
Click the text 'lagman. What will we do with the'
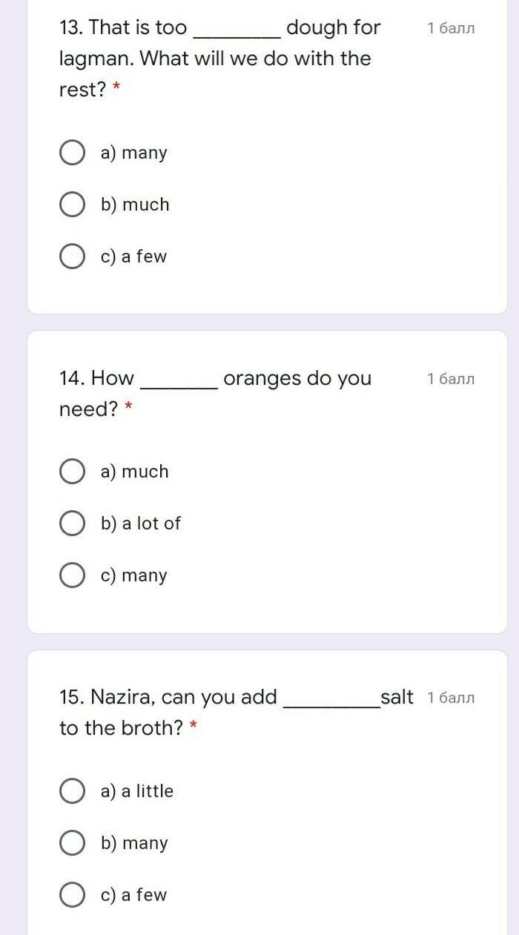pos(215,59)
